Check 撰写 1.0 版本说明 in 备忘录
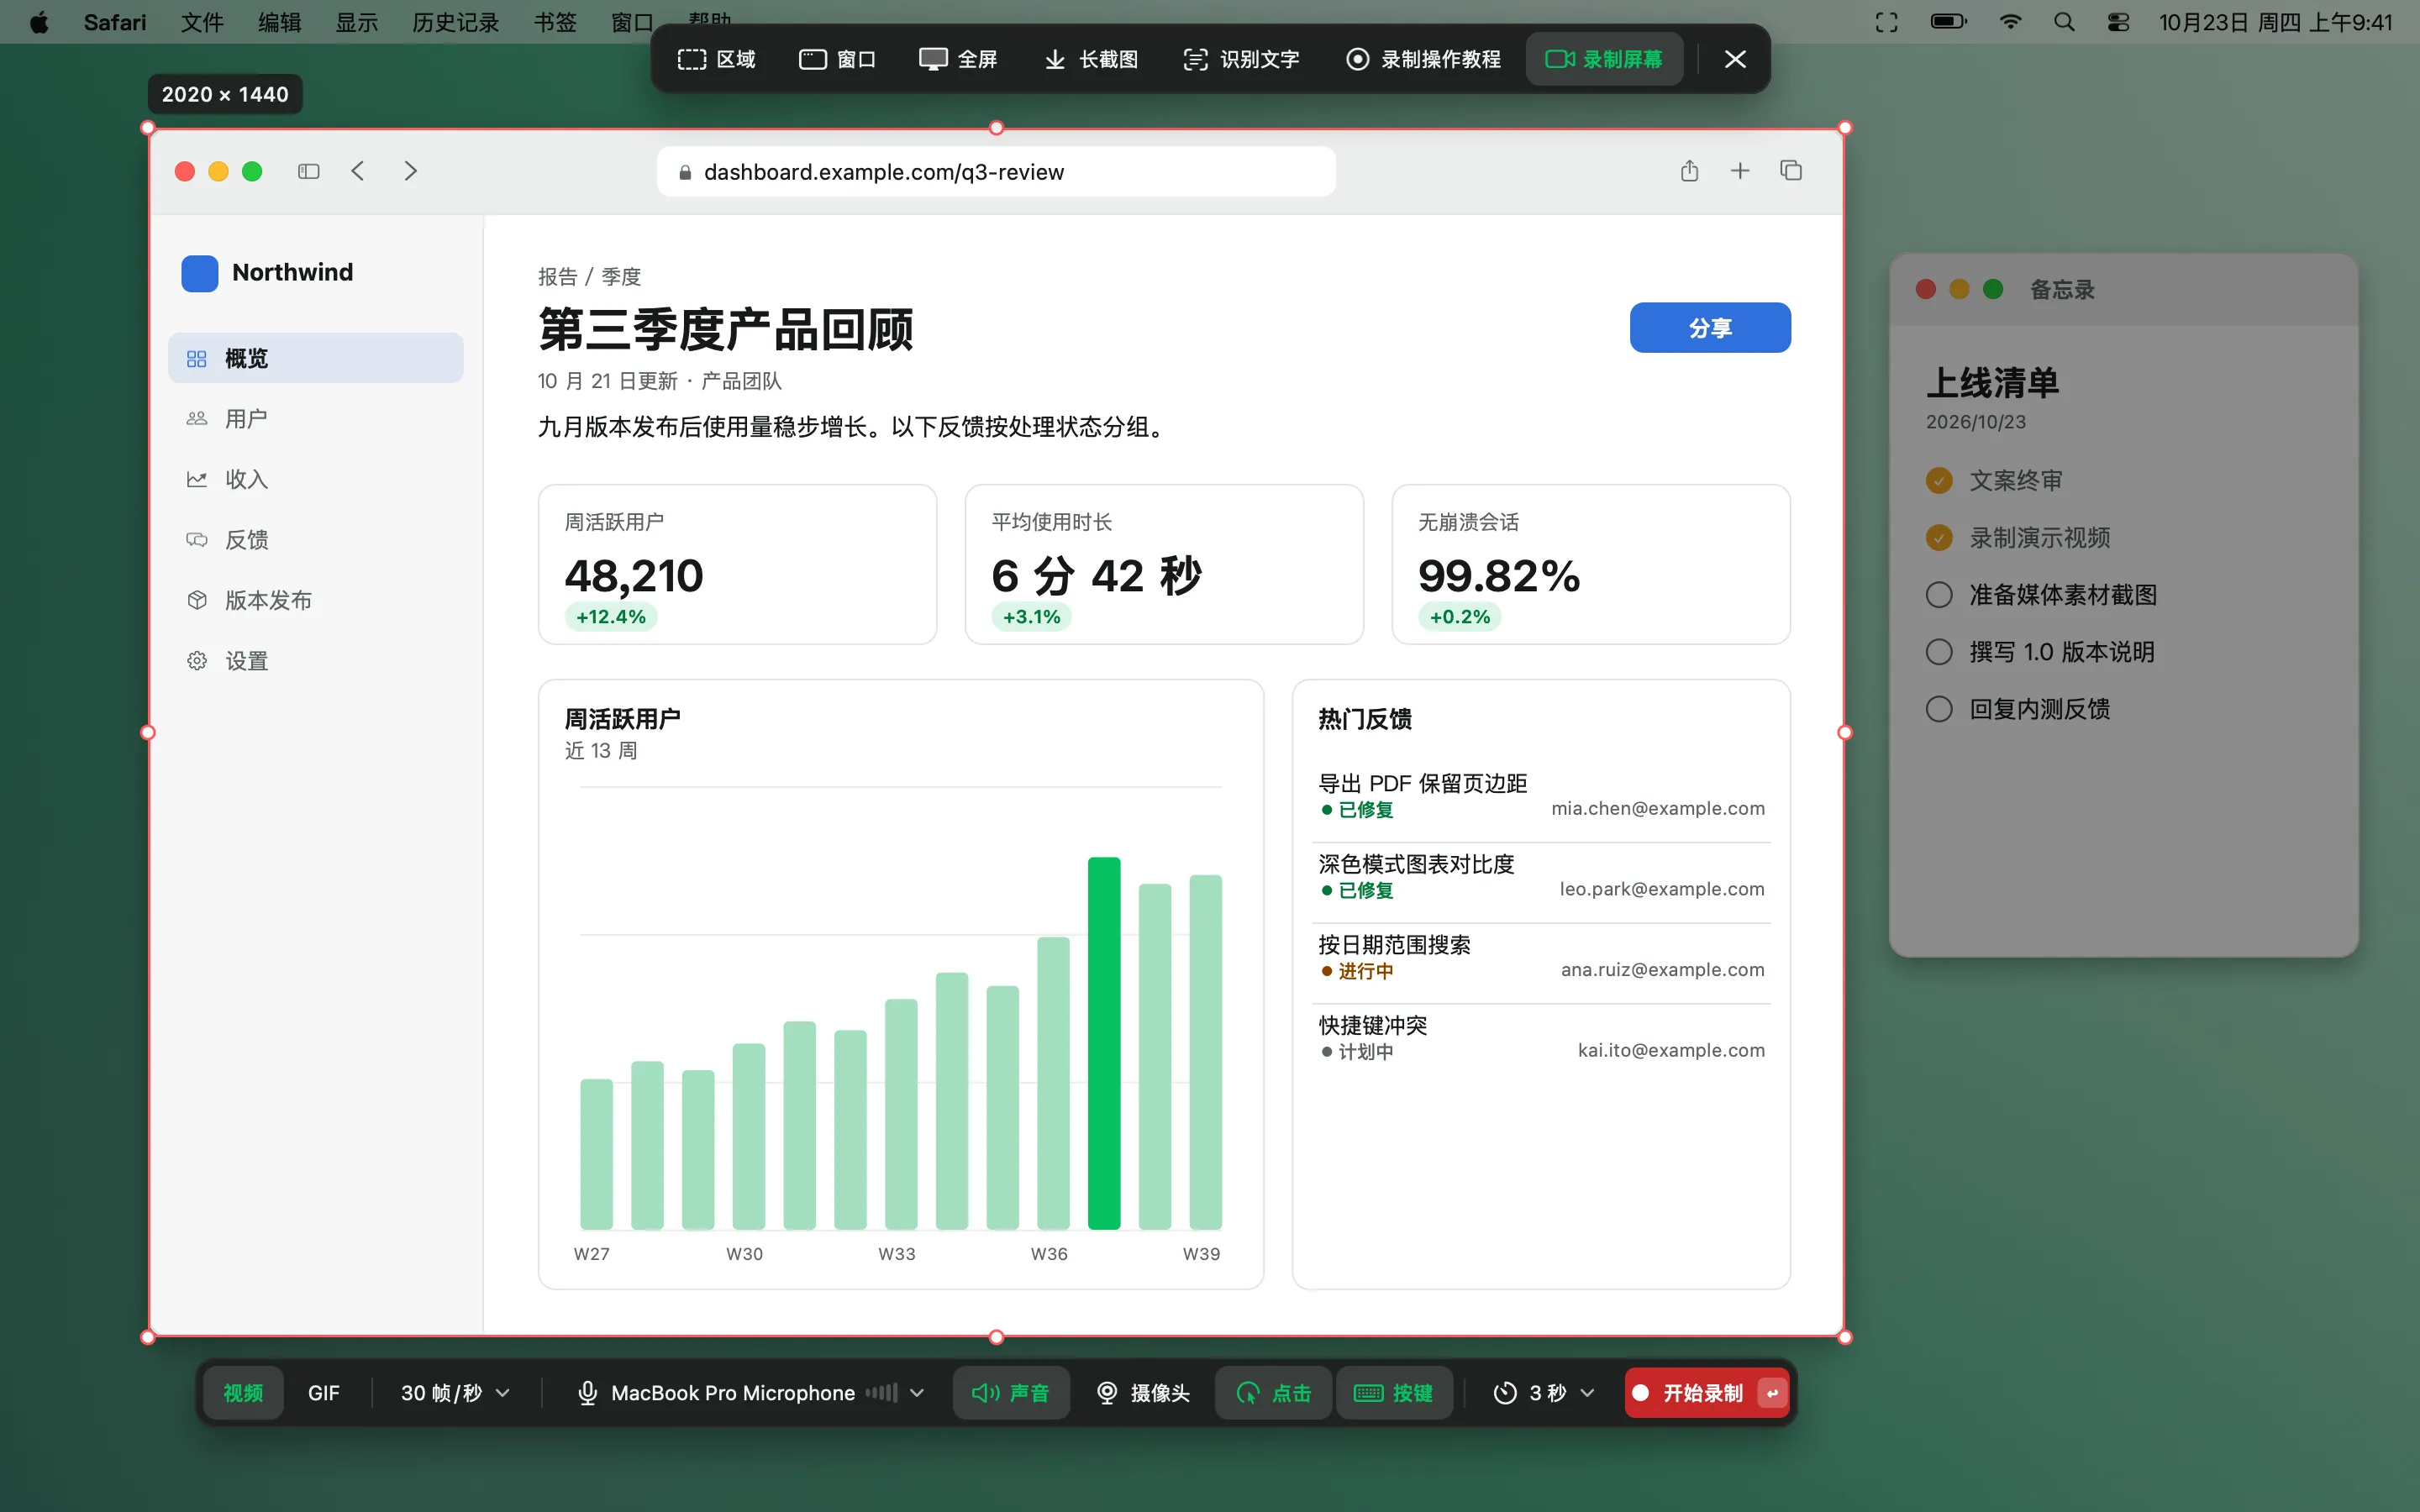This screenshot has width=2420, height=1512. pyautogui.click(x=1939, y=652)
